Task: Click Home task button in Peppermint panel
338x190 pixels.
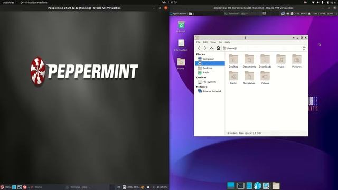Action: [x=47, y=187]
